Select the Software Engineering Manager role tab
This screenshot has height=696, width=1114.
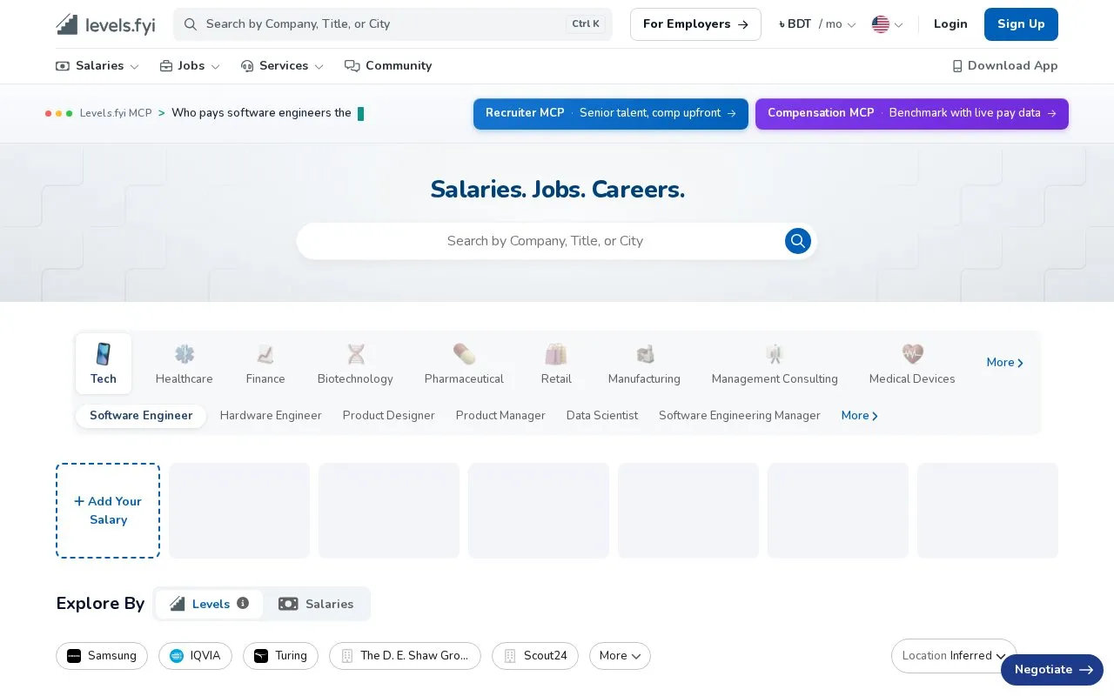[x=740, y=416]
